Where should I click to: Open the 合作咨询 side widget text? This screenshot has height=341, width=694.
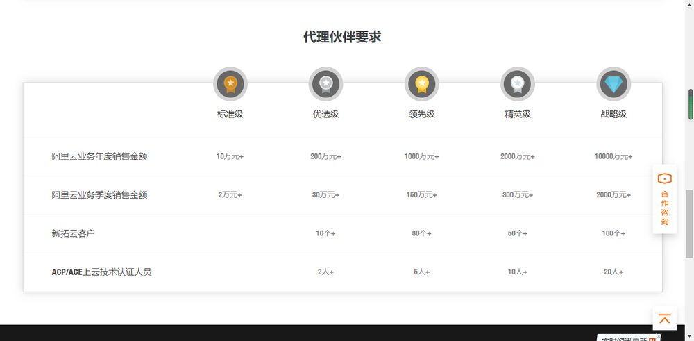(664, 208)
